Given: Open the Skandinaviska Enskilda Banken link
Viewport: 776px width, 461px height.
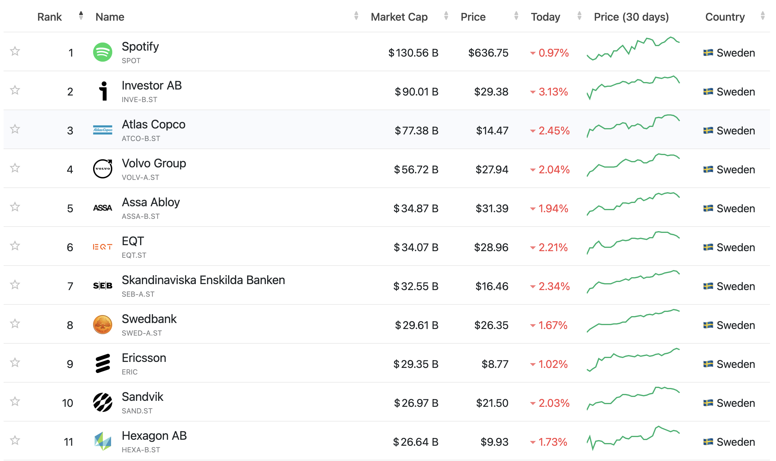Looking at the screenshot, I should [203, 280].
